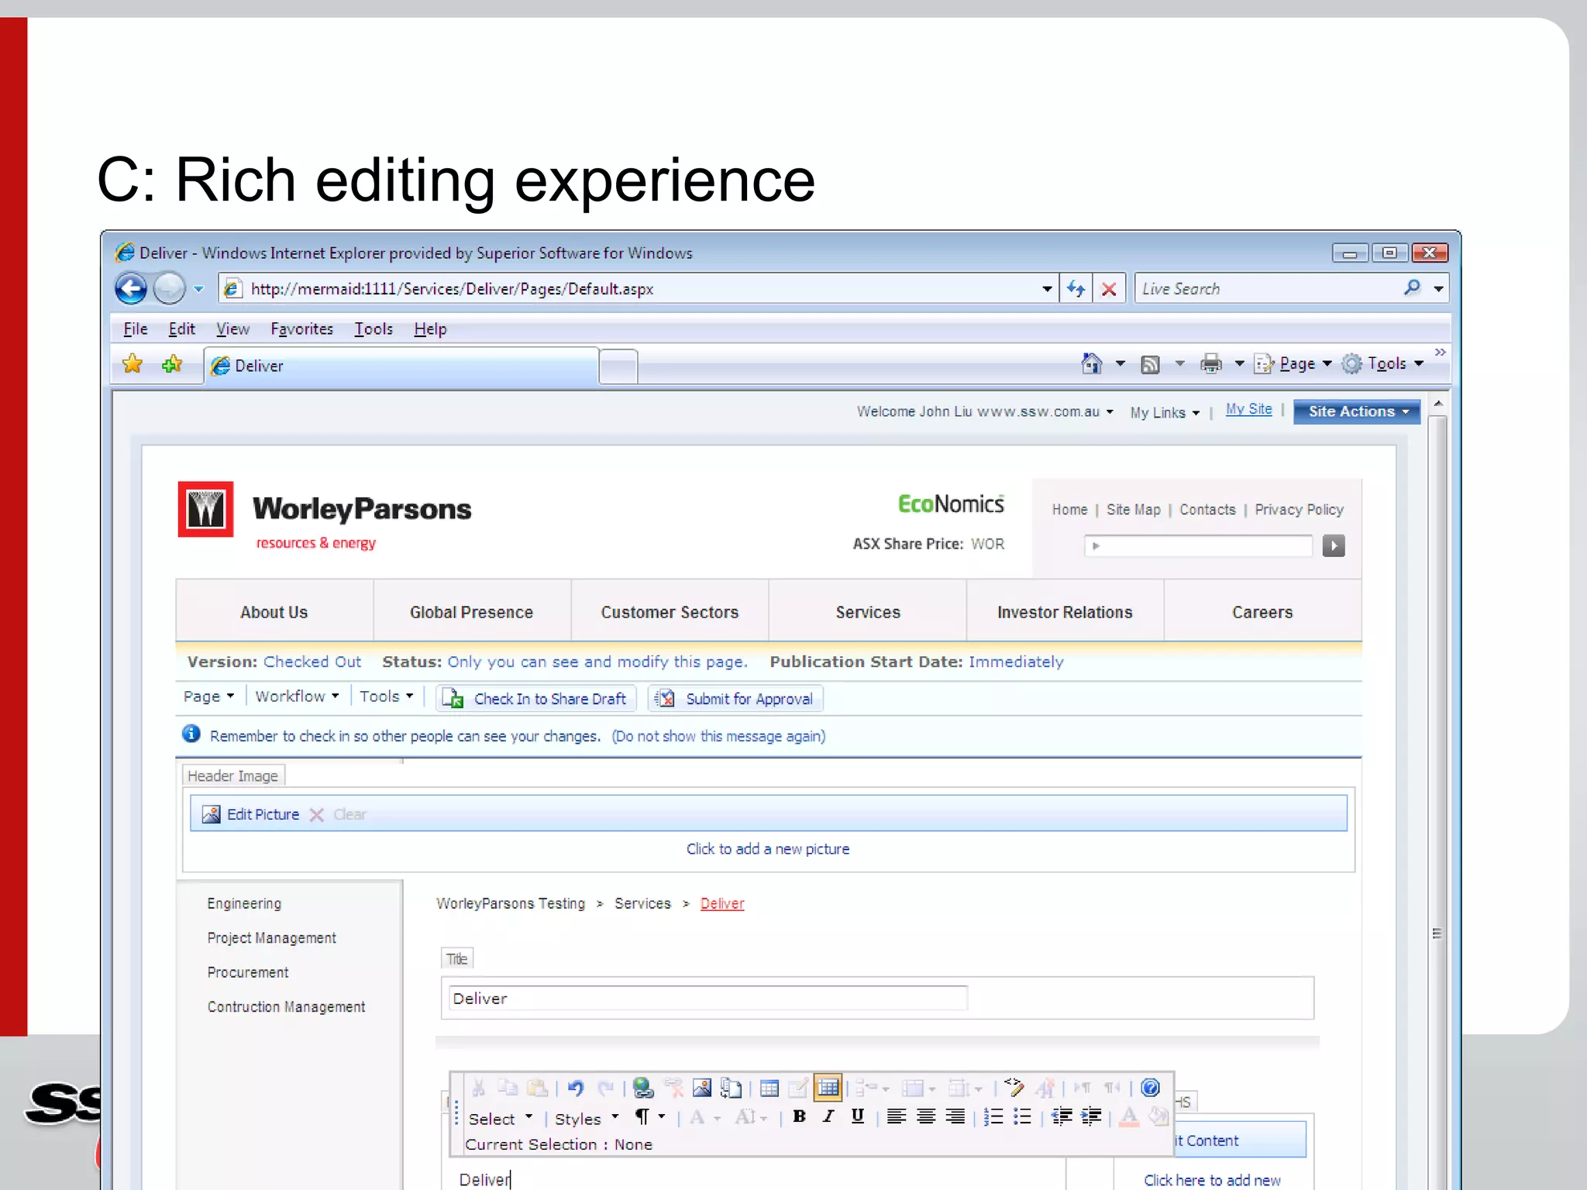Click the Add to Favorites icon
Image resolution: width=1587 pixels, height=1190 pixels.
[172, 363]
